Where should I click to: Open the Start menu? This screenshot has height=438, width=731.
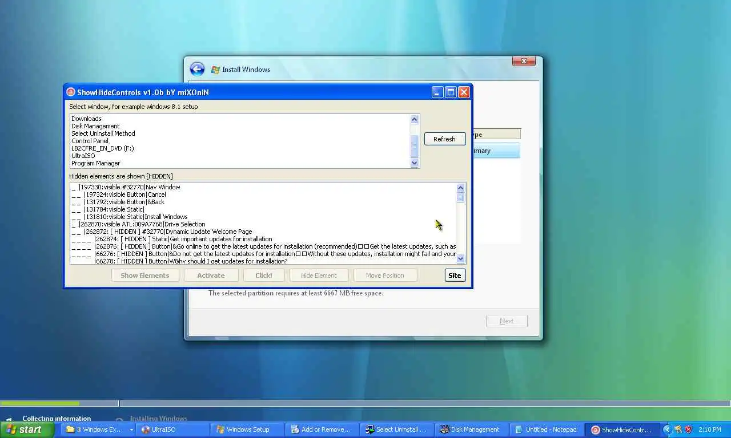[x=27, y=429]
